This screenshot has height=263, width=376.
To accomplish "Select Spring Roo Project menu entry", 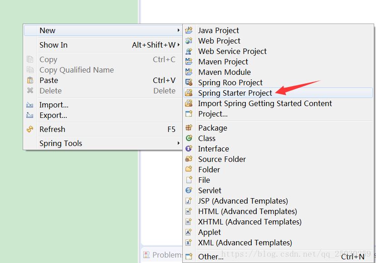I will point(230,83).
